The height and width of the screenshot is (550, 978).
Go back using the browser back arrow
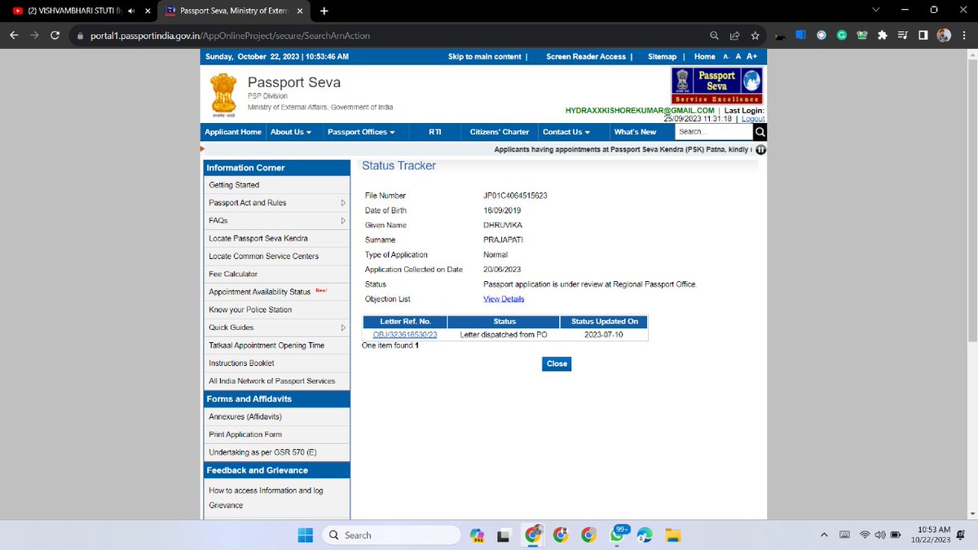(13, 36)
